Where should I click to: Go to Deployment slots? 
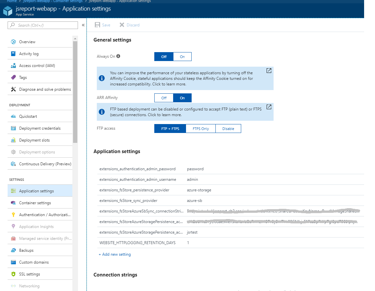[40, 140]
